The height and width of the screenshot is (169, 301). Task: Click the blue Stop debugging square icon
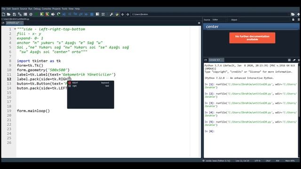coord(92,15)
